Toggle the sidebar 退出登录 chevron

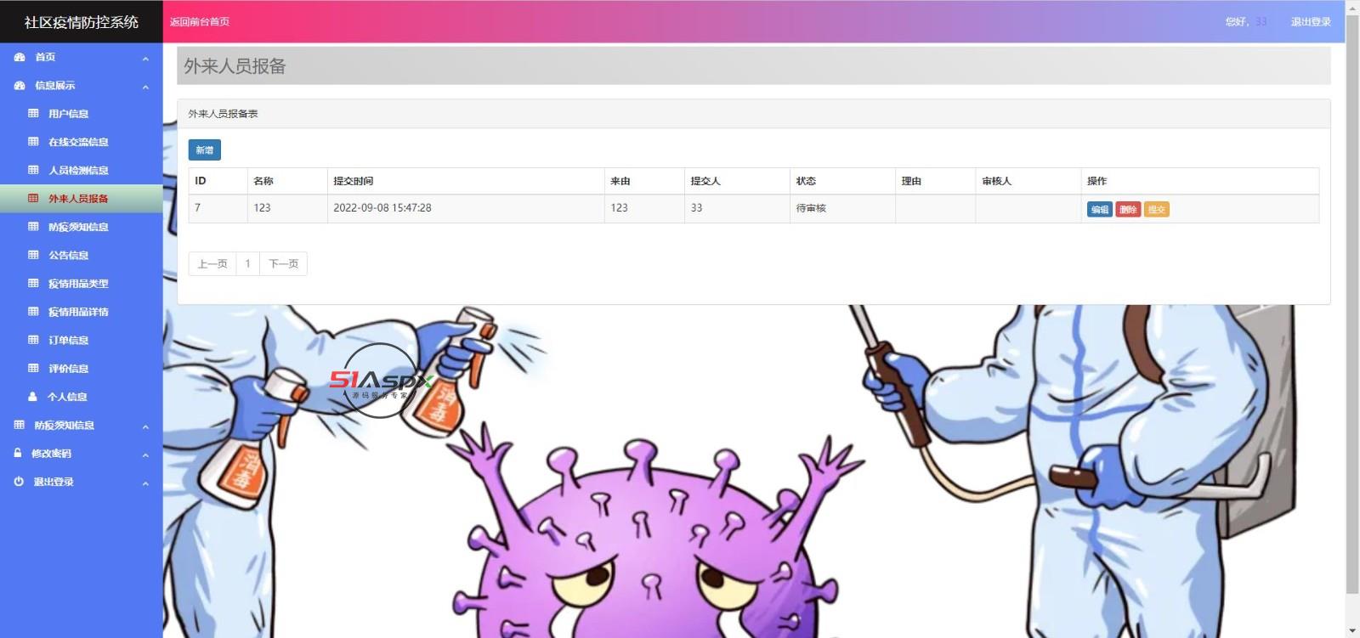point(145,483)
